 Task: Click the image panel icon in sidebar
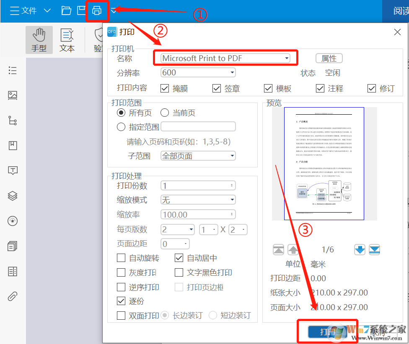point(13,95)
